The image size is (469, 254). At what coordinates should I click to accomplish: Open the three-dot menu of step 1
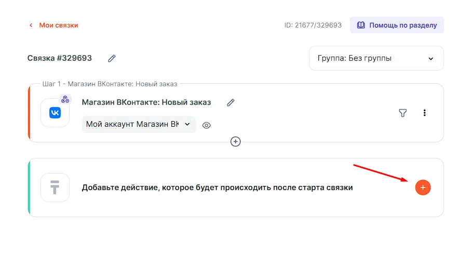click(425, 113)
